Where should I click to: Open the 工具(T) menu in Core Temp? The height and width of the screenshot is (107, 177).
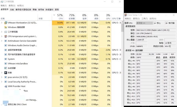[x=145, y=18]
